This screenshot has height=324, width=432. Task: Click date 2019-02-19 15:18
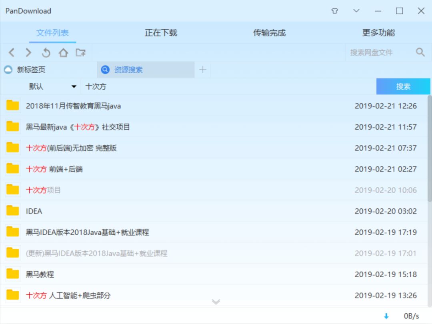click(x=386, y=274)
